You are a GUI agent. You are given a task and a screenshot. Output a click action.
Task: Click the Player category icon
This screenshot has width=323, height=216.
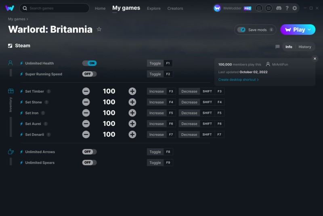coord(10,63)
